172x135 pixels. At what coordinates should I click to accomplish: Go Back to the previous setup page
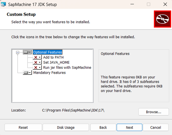(x=103, y=128)
